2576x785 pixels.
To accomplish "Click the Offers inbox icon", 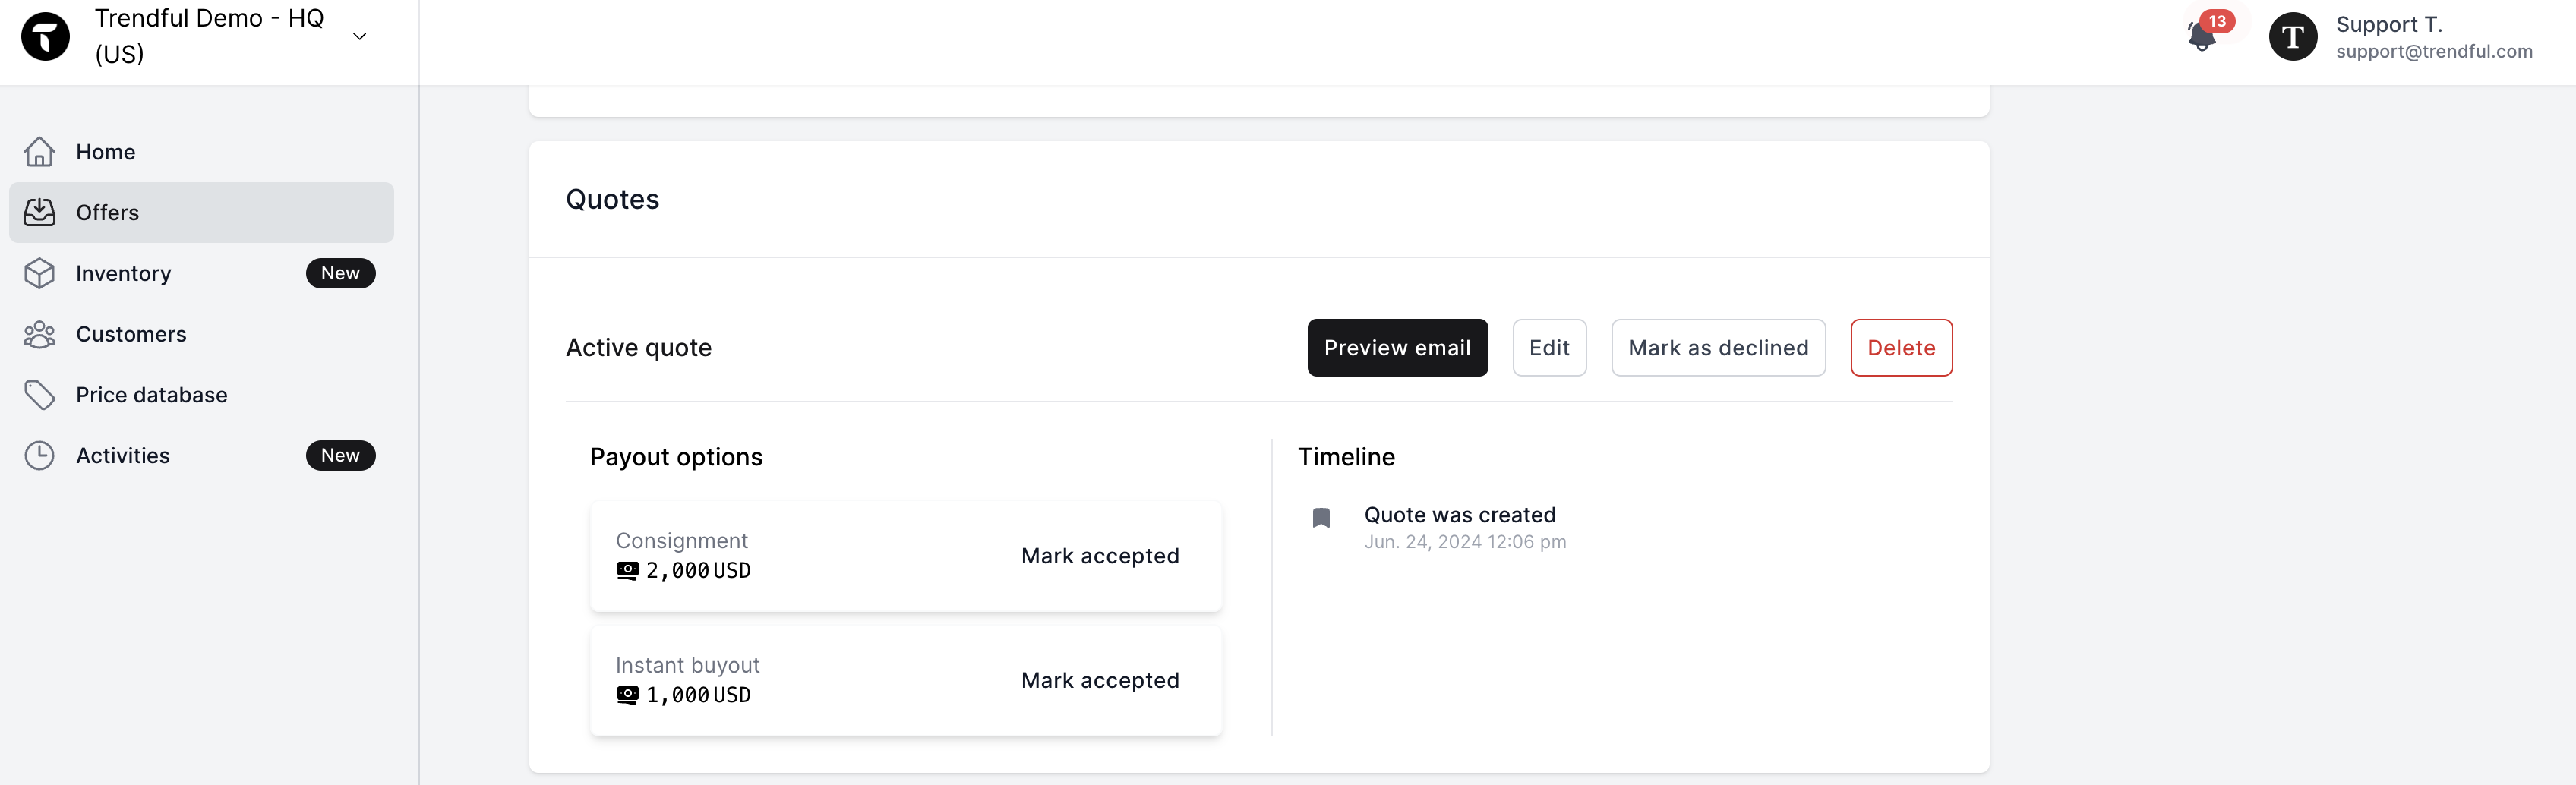I will (40, 212).
